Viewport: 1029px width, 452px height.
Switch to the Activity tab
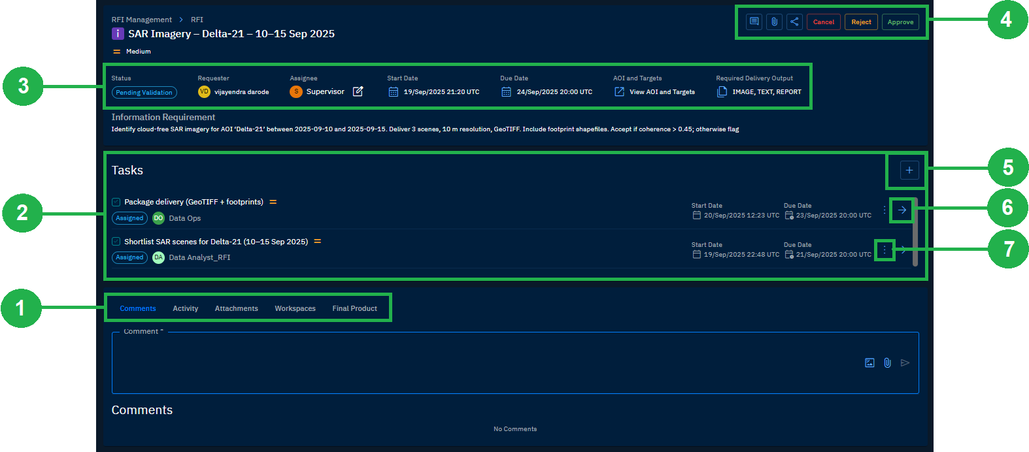pos(185,308)
